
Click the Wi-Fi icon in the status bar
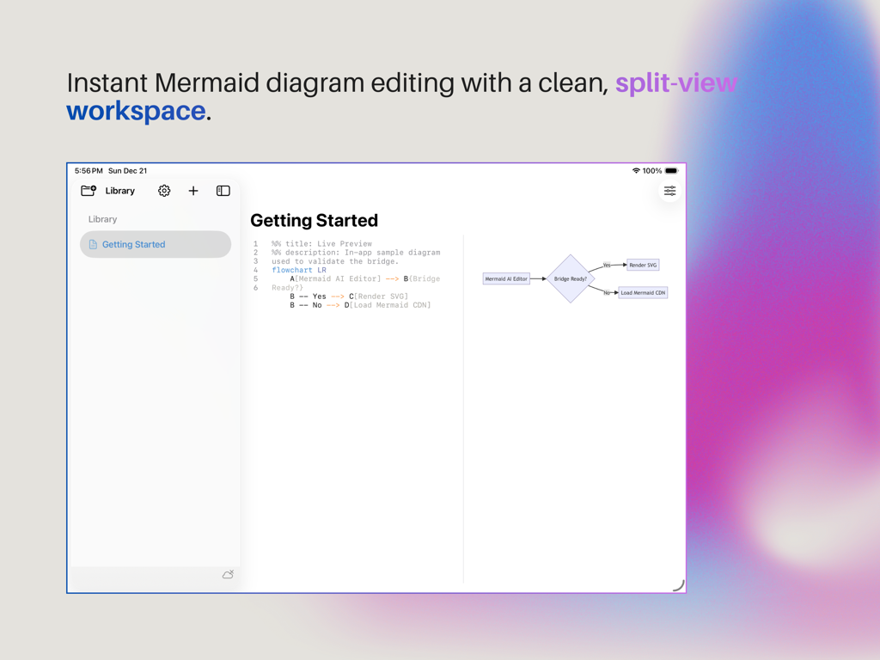[x=635, y=170]
